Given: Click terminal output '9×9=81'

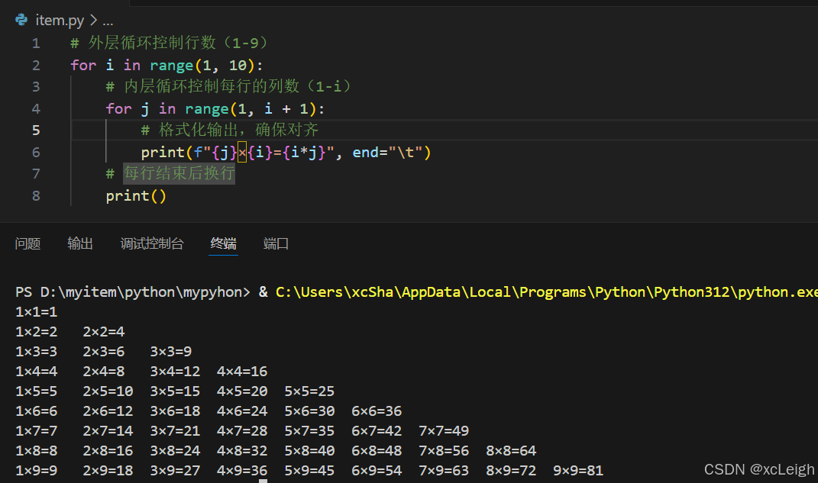Looking at the screenshot, I should [578, 471].
